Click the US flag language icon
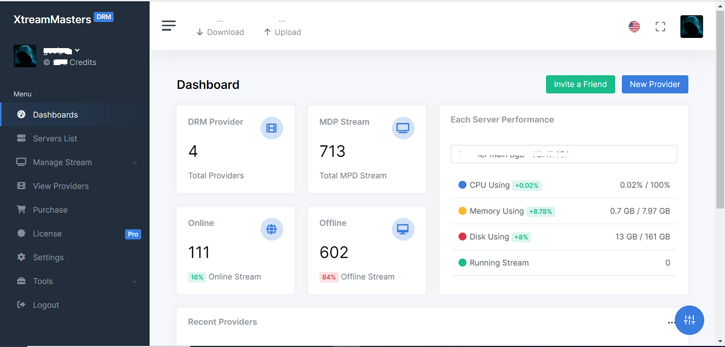Viewport: 725px width, 347px height. pyautogui.click(x=634, y=27)
